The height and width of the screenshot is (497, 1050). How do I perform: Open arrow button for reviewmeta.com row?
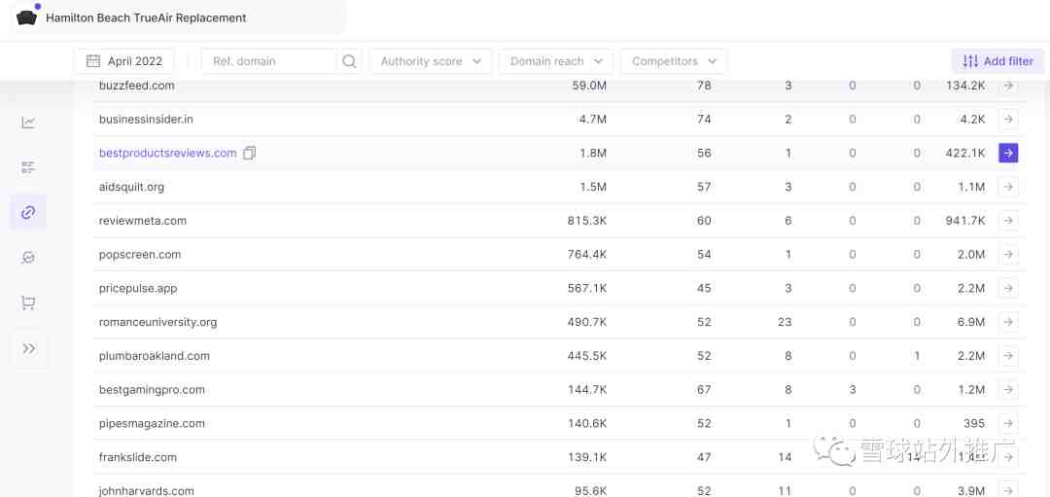tap(1008, 221)
